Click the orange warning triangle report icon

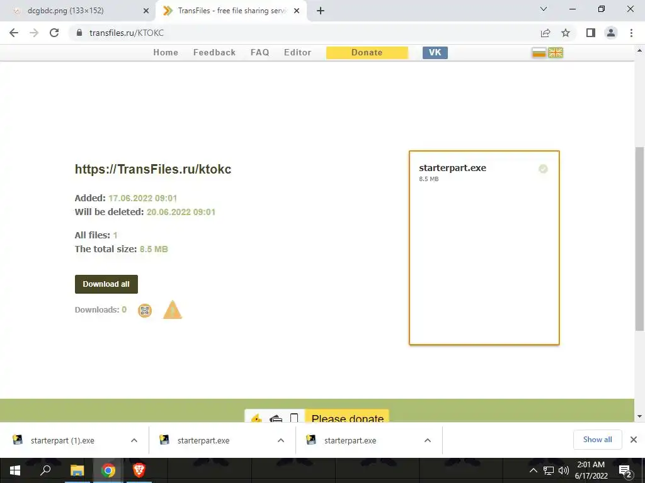(173, 310)
